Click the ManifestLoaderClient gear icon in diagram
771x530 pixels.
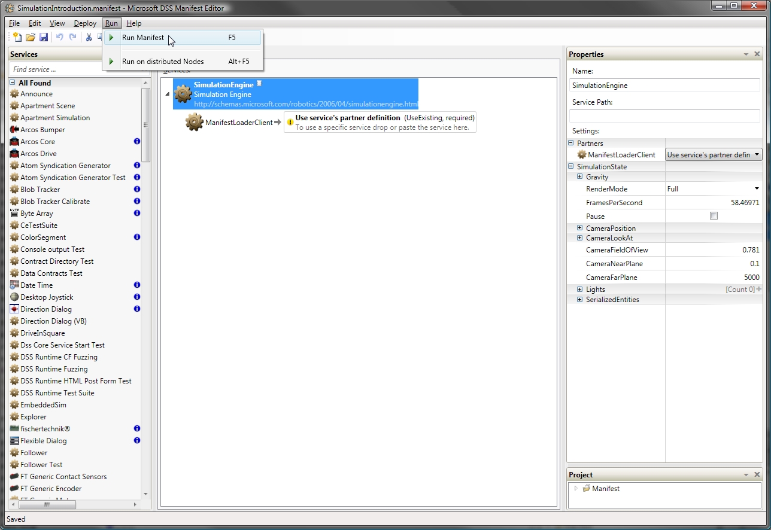pyautogui.click(x=195, y=122)
